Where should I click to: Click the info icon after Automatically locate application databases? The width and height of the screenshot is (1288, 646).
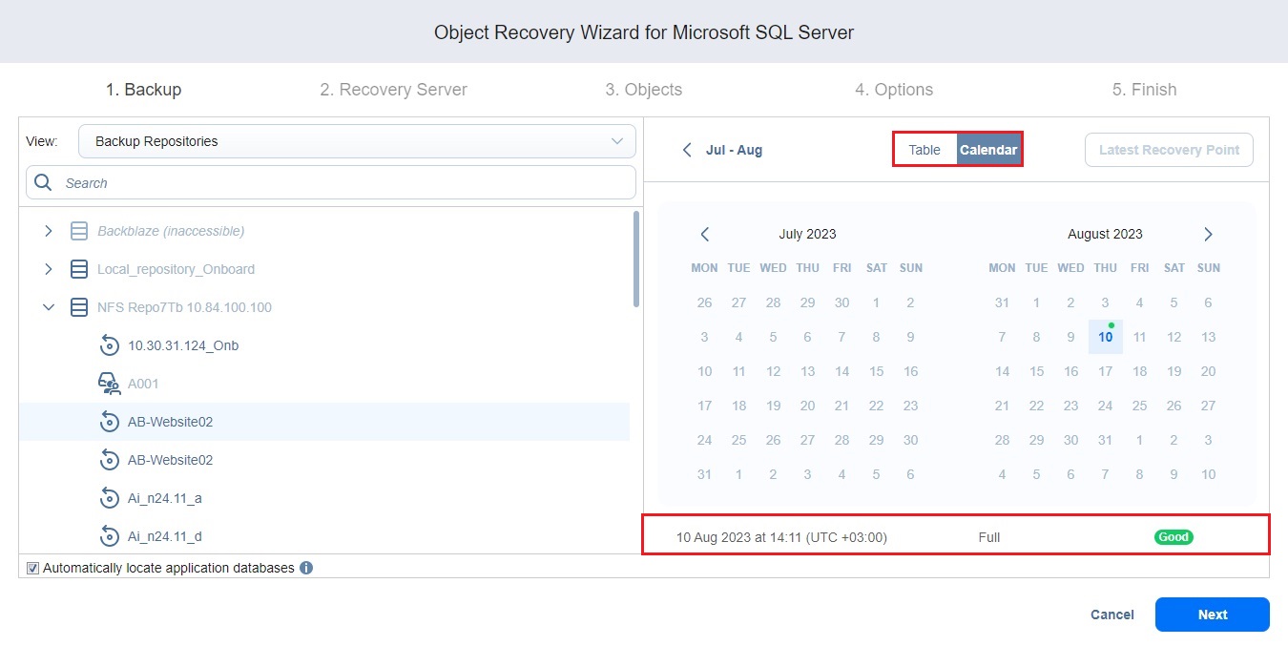tap(304, 567)
